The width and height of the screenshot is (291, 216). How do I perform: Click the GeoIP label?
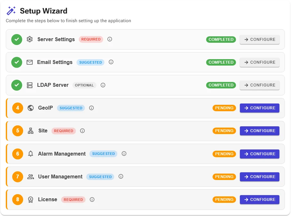coord(45,108)
